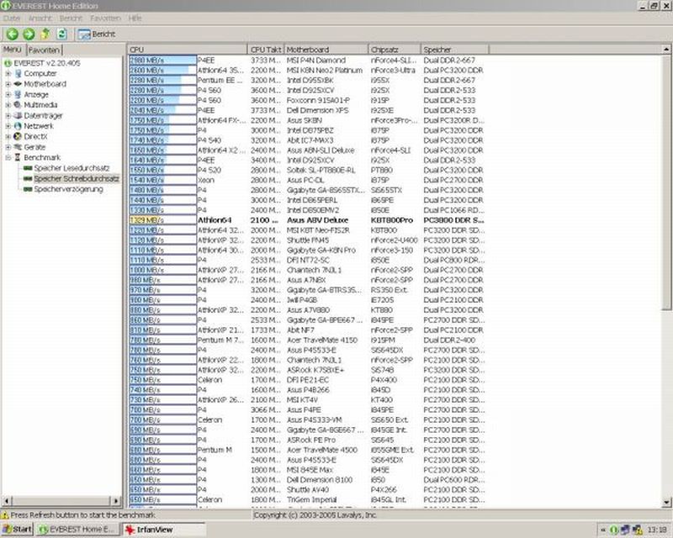Click the Multimedia icon in tree
673x538 pixels.
click(18, 105)
